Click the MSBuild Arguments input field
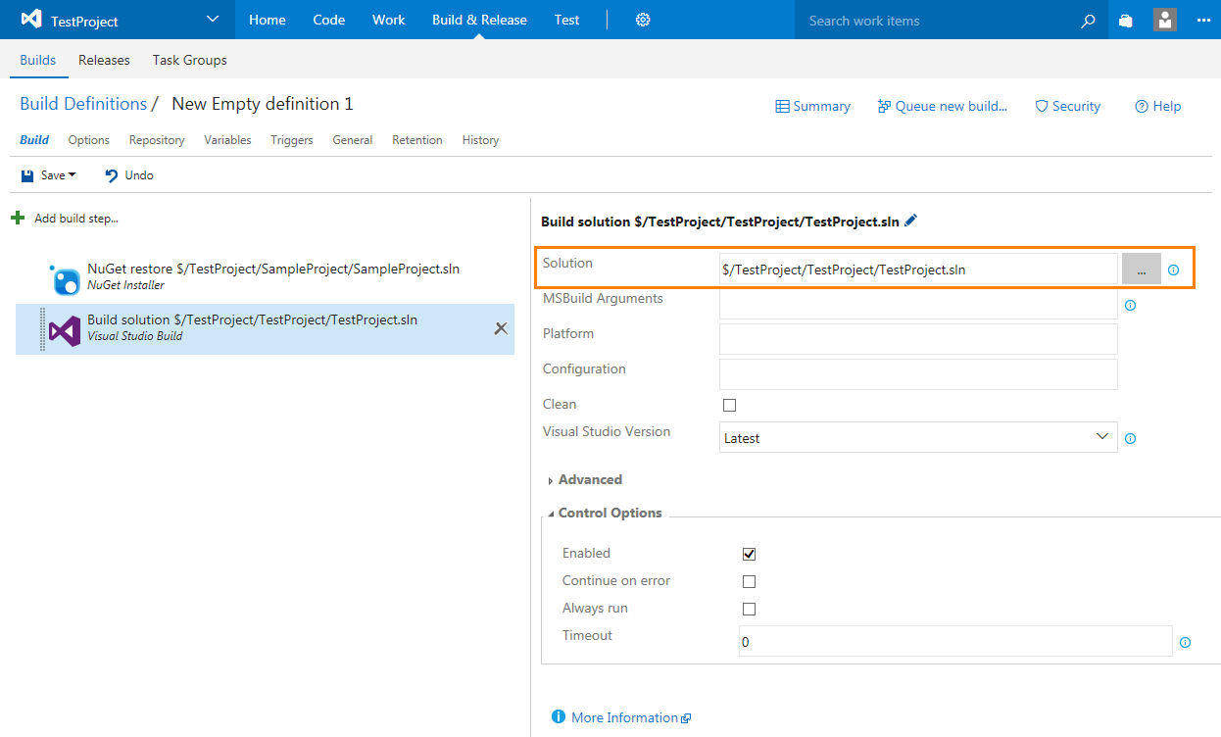 (917, 305)
